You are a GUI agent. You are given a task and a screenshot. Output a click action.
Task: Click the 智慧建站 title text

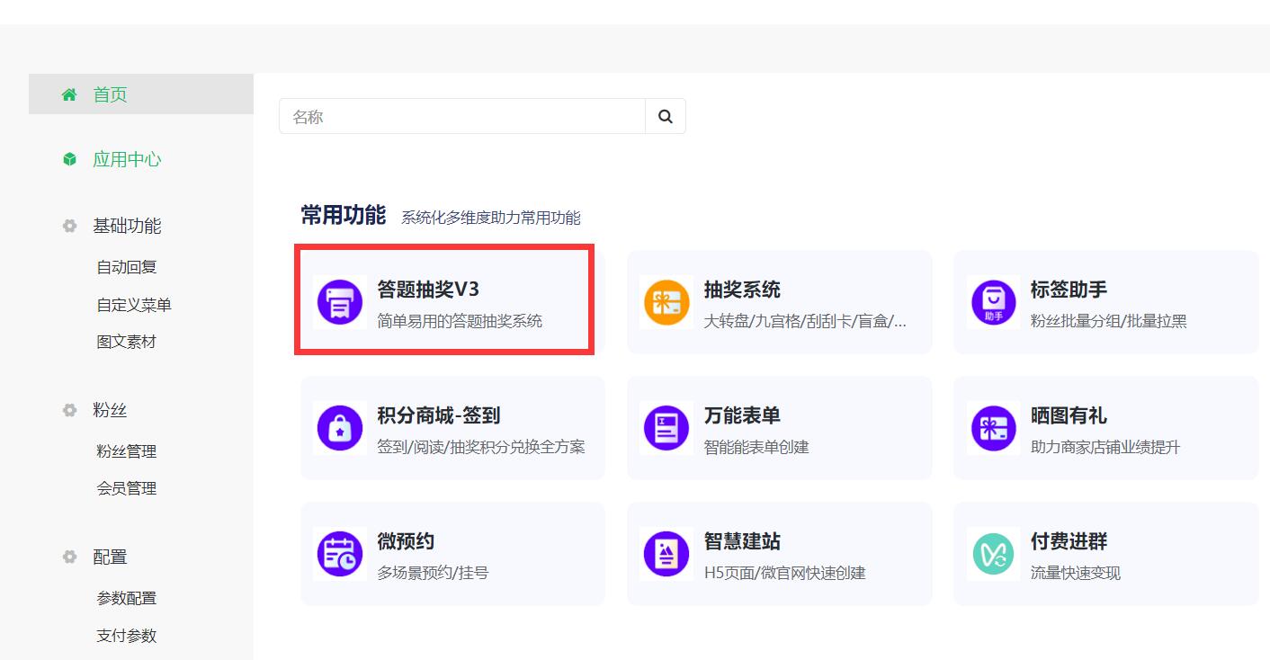tap(742, 541)
